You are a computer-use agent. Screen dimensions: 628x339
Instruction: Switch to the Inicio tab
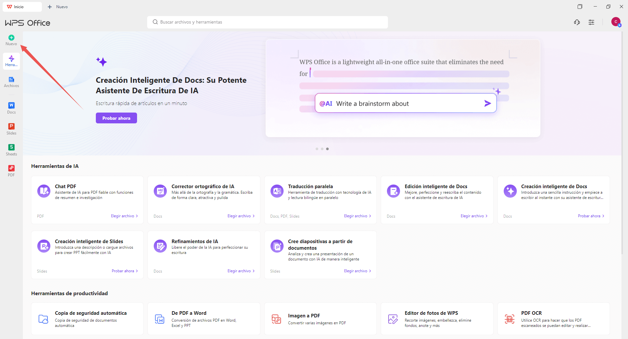[22, 7]
